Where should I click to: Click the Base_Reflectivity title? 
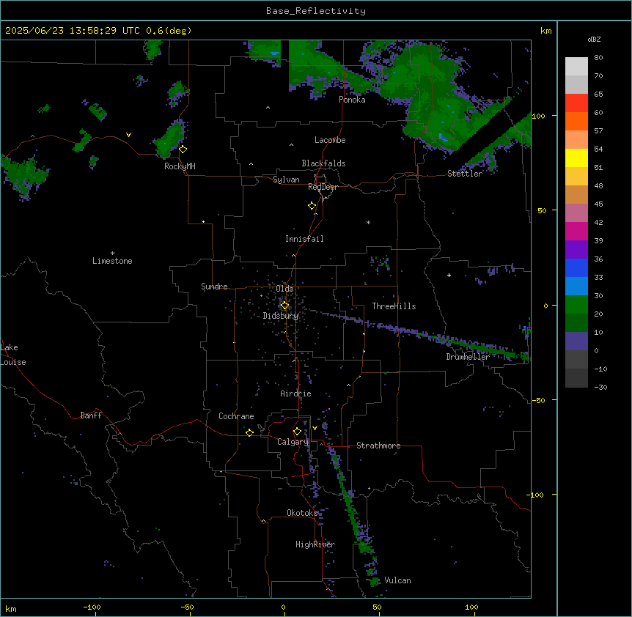coord(316,11)
